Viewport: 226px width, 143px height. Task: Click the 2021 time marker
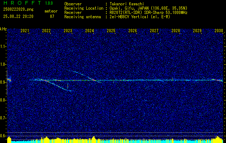(x=25, y=31)
